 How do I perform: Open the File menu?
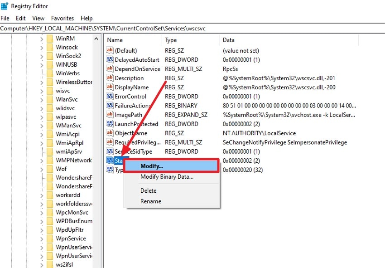click(5, 18)
